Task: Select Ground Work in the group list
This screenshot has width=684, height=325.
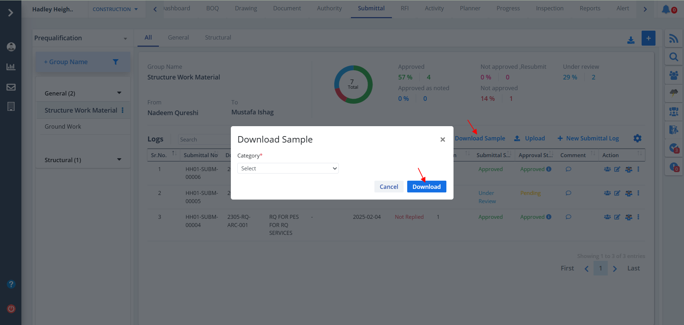Action: click(63, 127)
